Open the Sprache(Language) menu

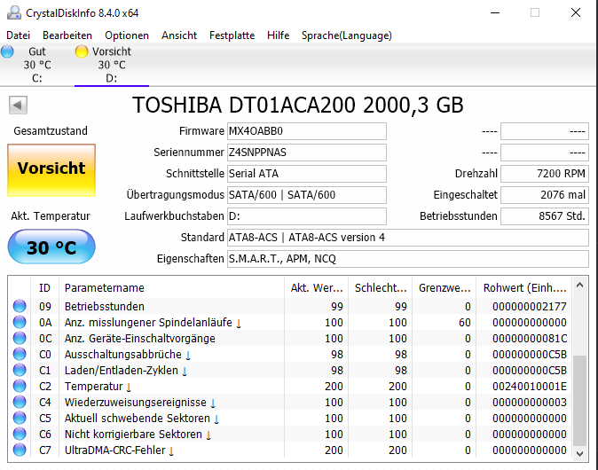pyautogui.click(x=347, y=35)
